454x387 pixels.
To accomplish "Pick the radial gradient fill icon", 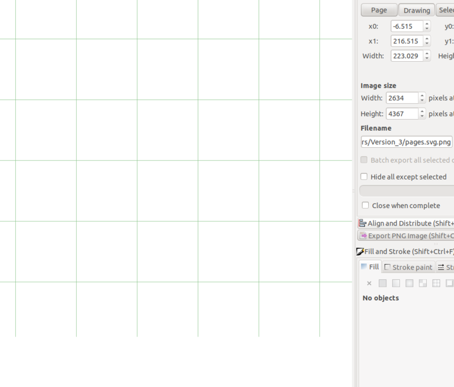I will coord(409,283).
